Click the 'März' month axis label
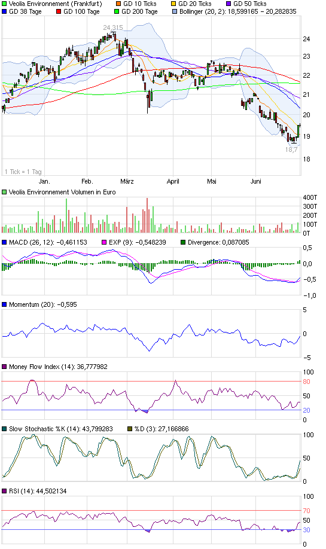The height and width of the screenshot is (549, 326). click(127, 181)
